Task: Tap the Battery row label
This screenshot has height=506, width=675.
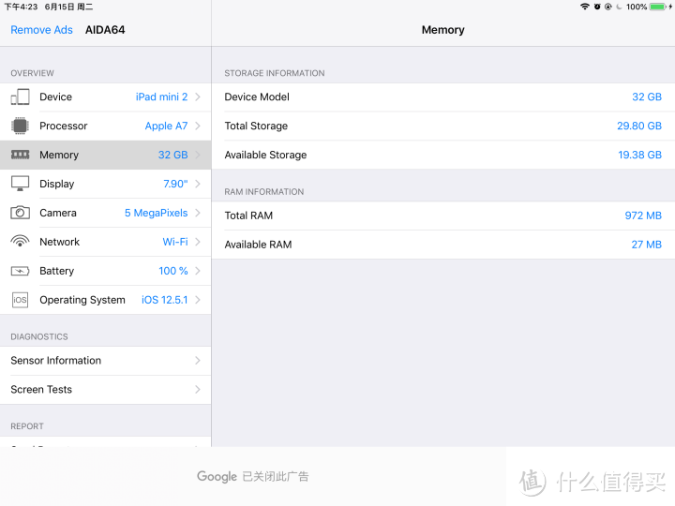Action: (57, 271)
